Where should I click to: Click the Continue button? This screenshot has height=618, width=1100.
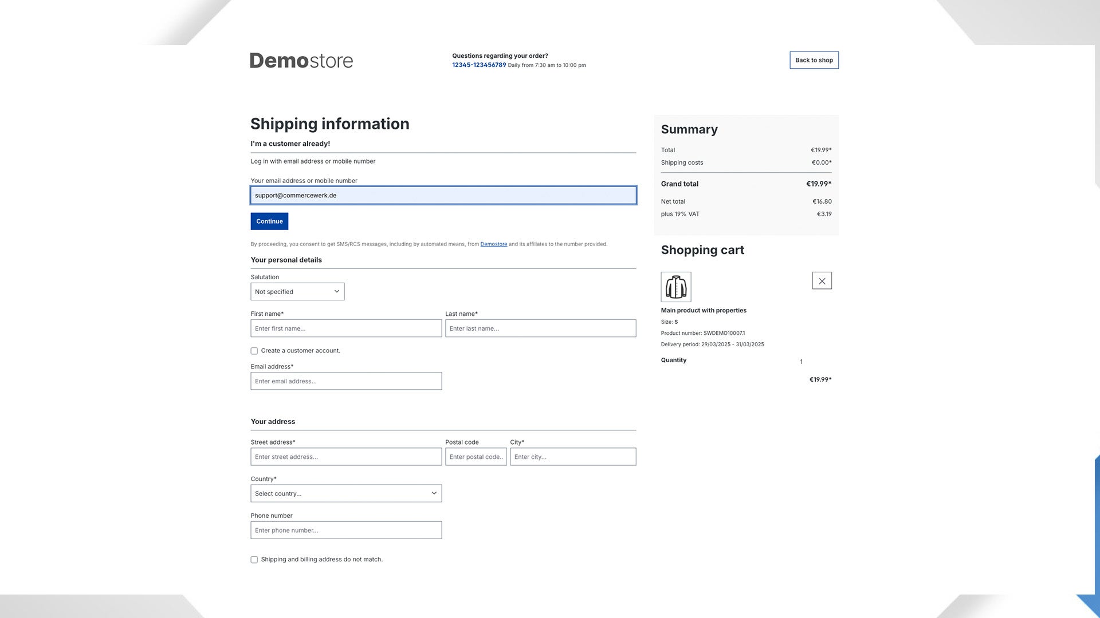(269, 221)
